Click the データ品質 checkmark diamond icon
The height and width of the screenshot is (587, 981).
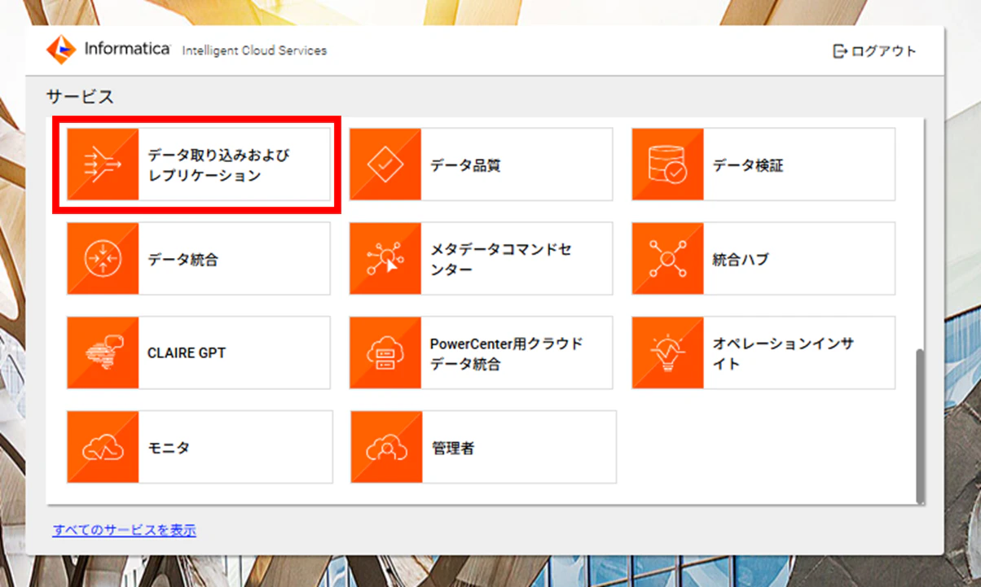385,164
